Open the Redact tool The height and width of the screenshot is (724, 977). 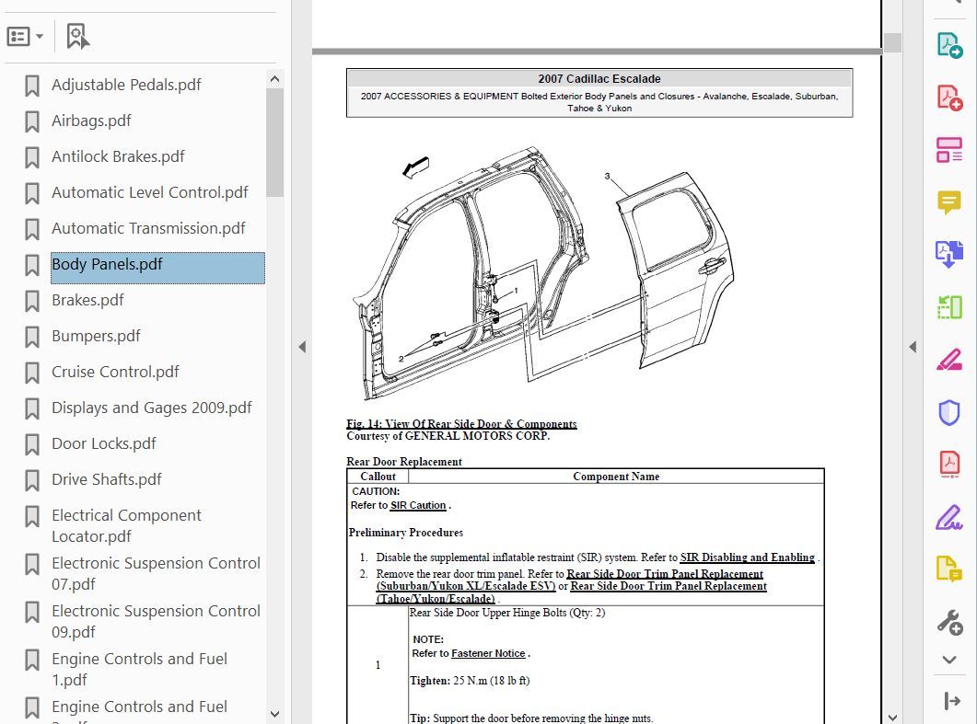coord(949,360)
